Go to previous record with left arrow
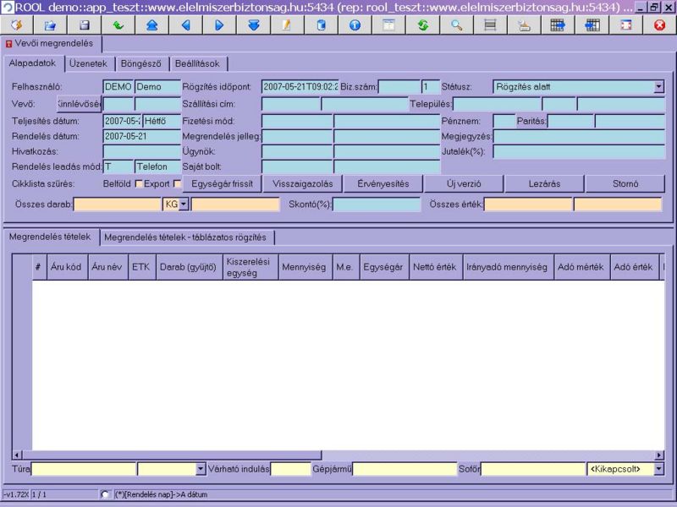 (185, 25)
